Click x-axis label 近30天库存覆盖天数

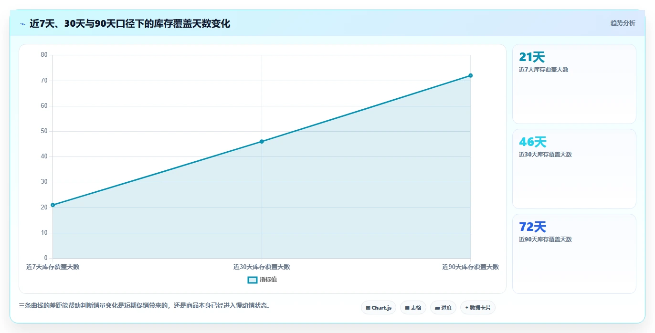tap(262, 267)
